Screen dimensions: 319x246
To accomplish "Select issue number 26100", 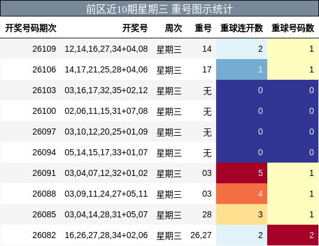I will [x=44, y=111].
